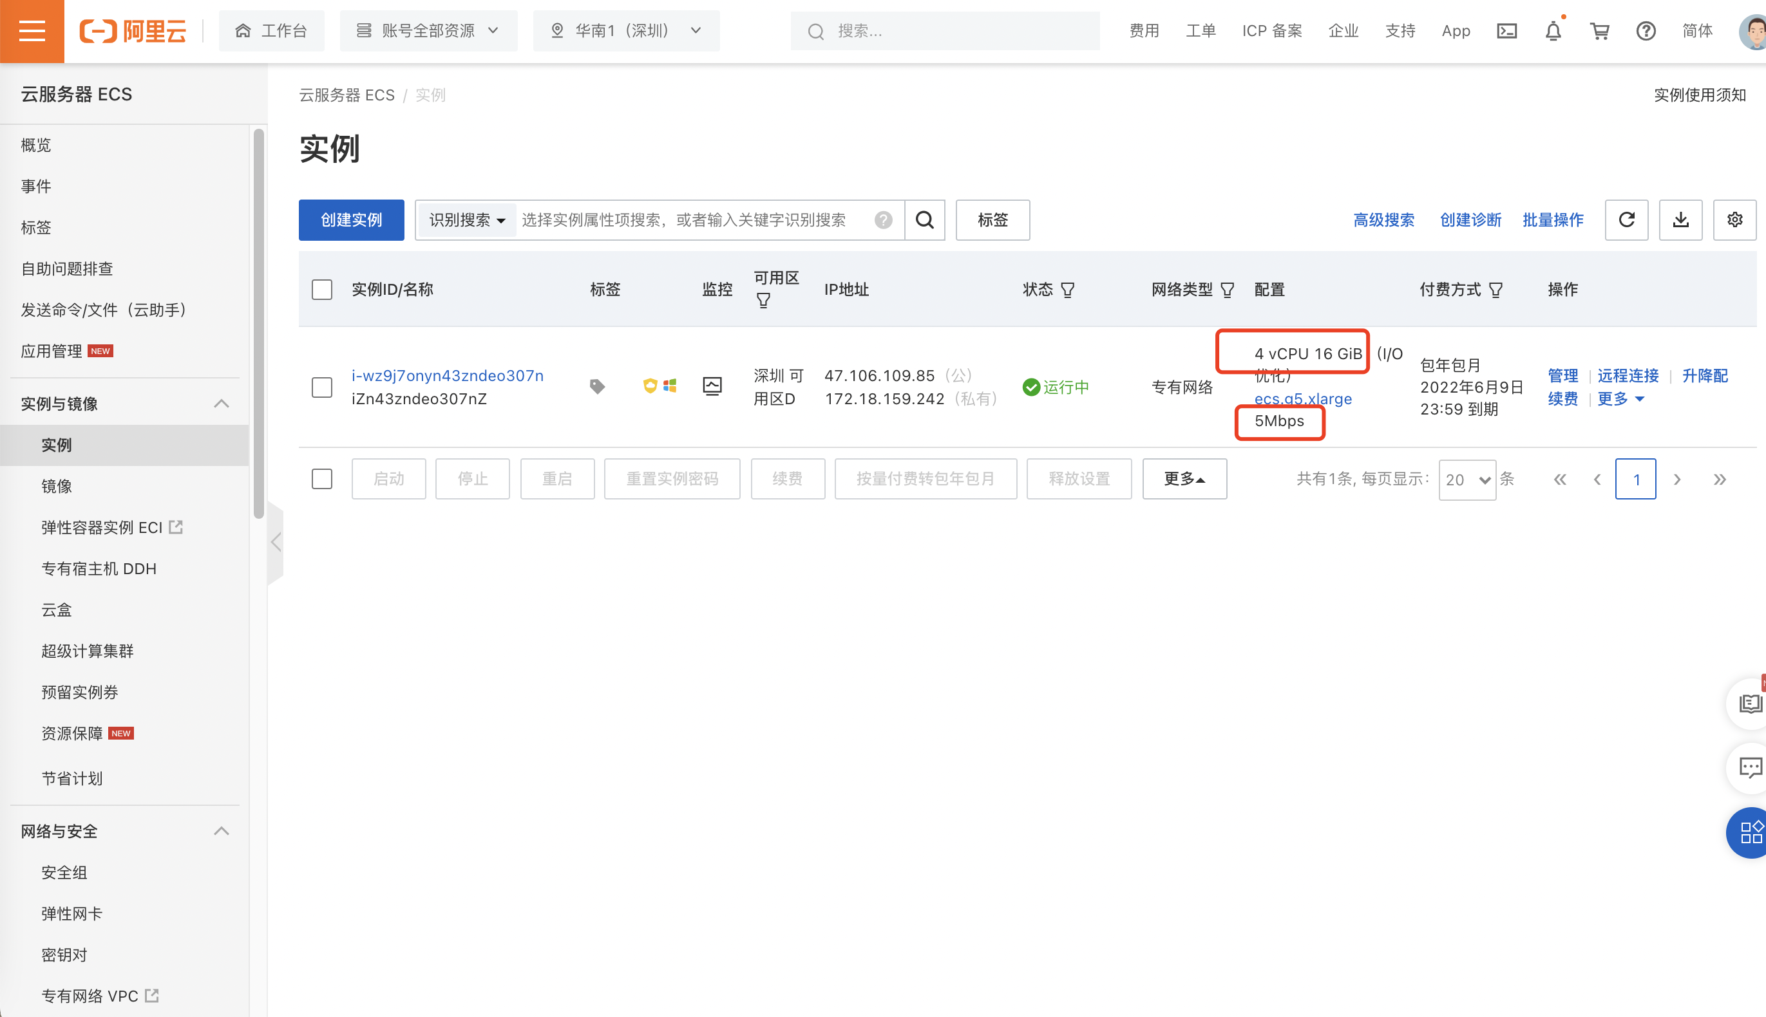Check the select-all checkbox in the table header

(x=321, y=288)
